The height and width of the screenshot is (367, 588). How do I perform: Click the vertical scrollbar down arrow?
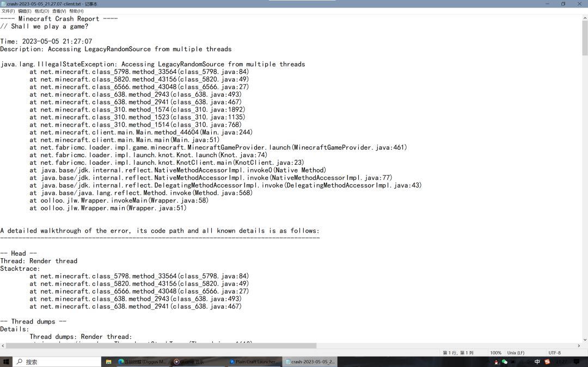click(x=585, y=339)
